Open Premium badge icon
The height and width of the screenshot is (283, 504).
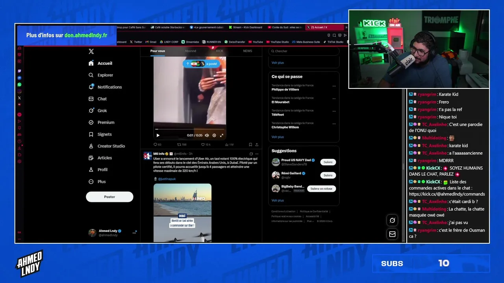(x=91, y=122)
